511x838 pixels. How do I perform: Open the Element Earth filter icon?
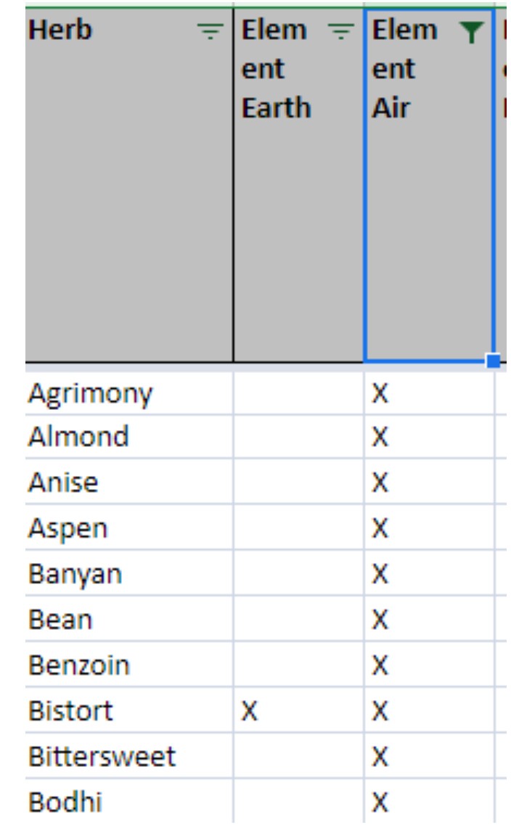(x=340, y=31)
